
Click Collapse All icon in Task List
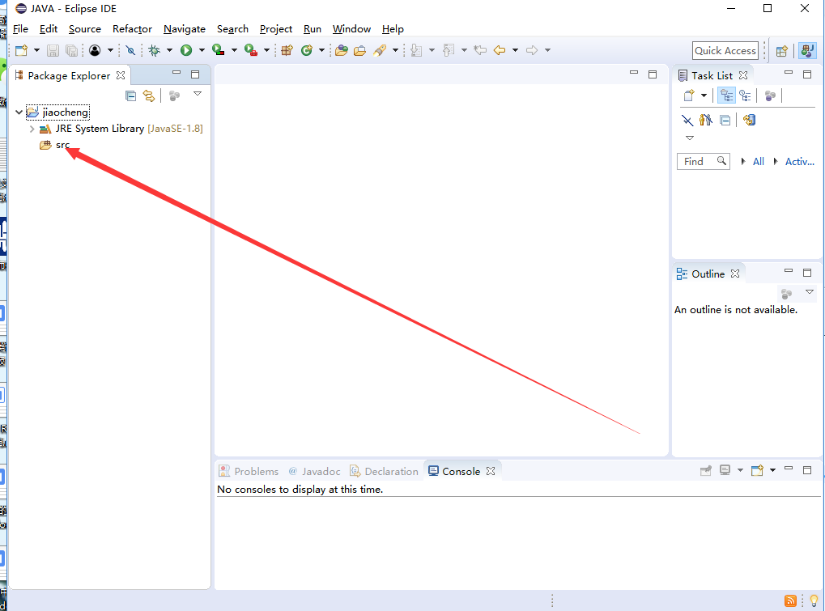pos(725,121)
